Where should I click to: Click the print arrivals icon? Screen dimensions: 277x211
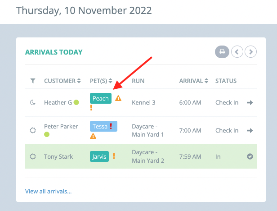tap(222, 52)
